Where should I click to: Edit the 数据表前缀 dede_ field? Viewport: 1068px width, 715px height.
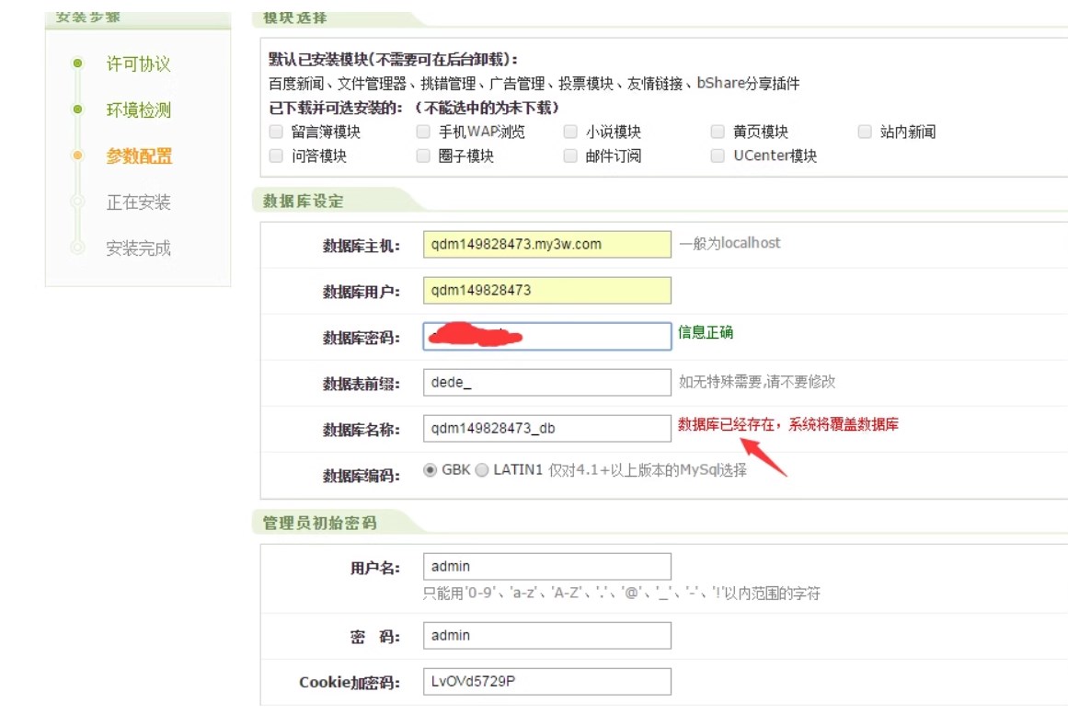pos(547,382)
